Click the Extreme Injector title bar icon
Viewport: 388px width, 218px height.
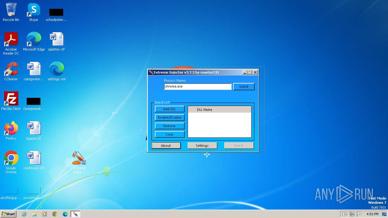coord(151,72)
